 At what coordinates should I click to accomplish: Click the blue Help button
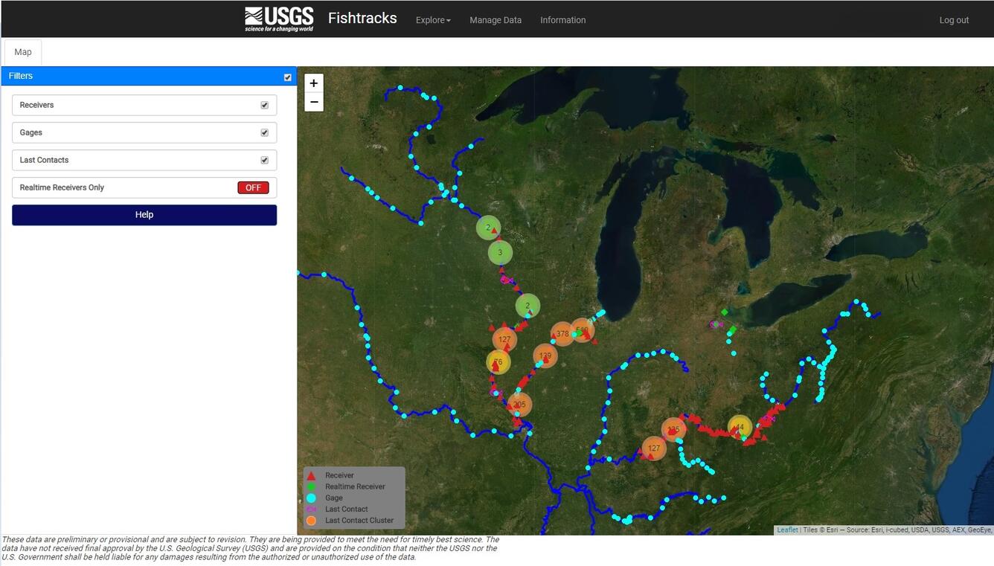click(x=144, y=215)
